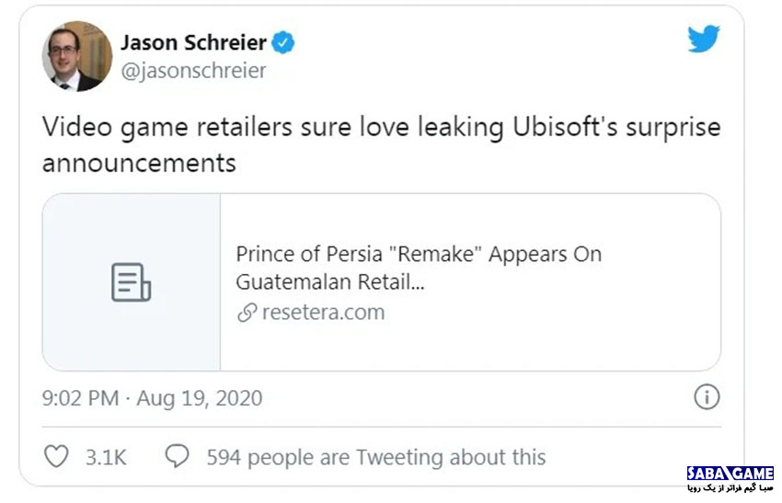Visit the resetera.com domain link
This screenshot has width=782, height=503.
tap(323, 313)
